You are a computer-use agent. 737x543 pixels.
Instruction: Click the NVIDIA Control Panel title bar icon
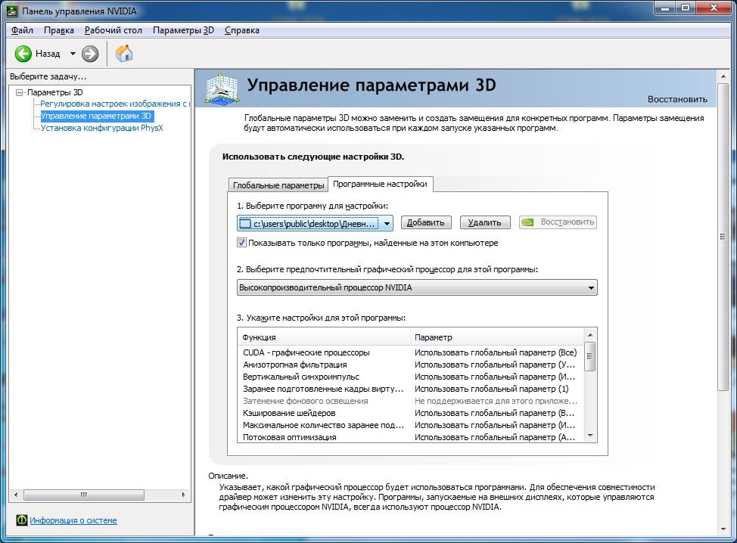[12, 10]
